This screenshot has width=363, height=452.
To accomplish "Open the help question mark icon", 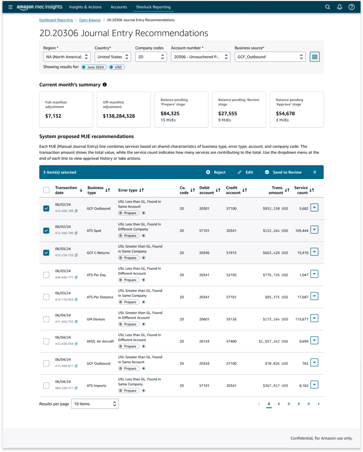I will tap(352, 7).
